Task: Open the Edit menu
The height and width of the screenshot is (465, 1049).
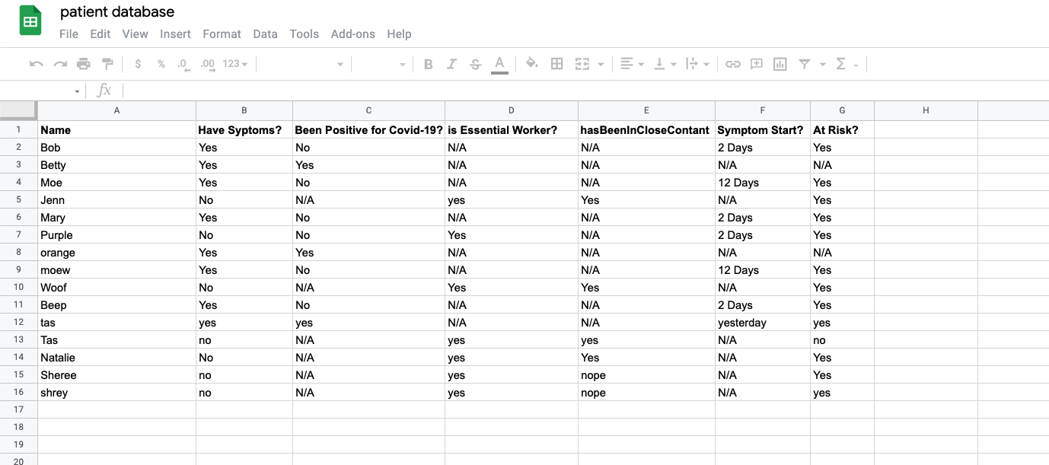Action: tap(100, 33)
